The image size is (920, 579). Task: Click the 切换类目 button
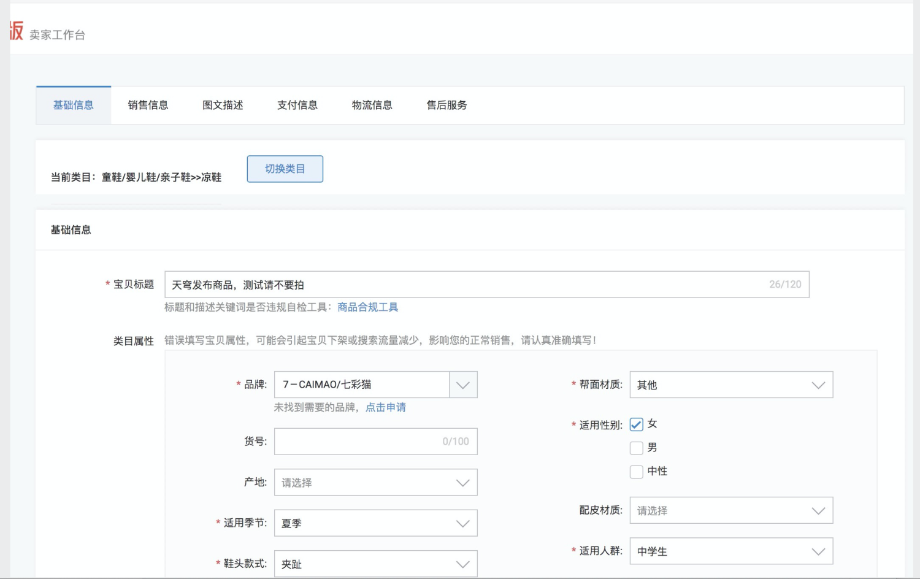pos(285,169)
